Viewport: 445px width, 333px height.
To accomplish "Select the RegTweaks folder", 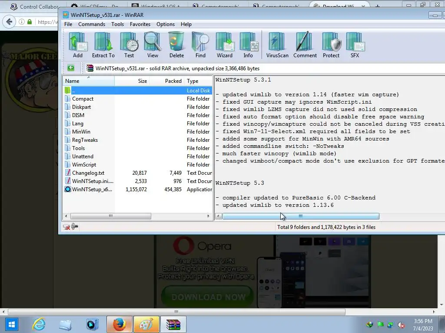I will [138, 140].
